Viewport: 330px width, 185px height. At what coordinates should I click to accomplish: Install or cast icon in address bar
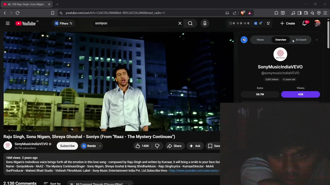[227, 13]
